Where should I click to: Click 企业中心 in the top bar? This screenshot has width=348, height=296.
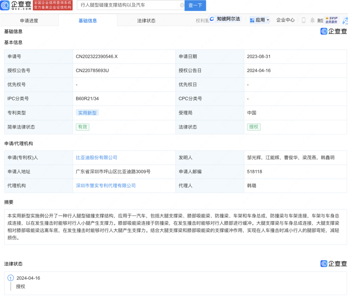[285, 20]
